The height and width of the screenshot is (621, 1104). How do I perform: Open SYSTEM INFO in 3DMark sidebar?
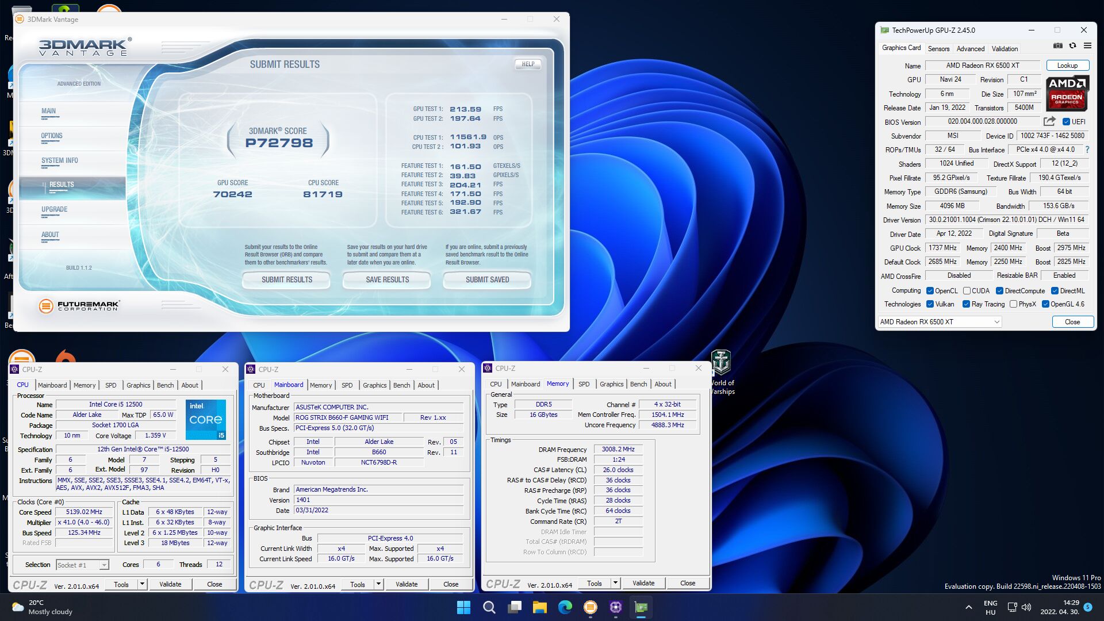60,161
